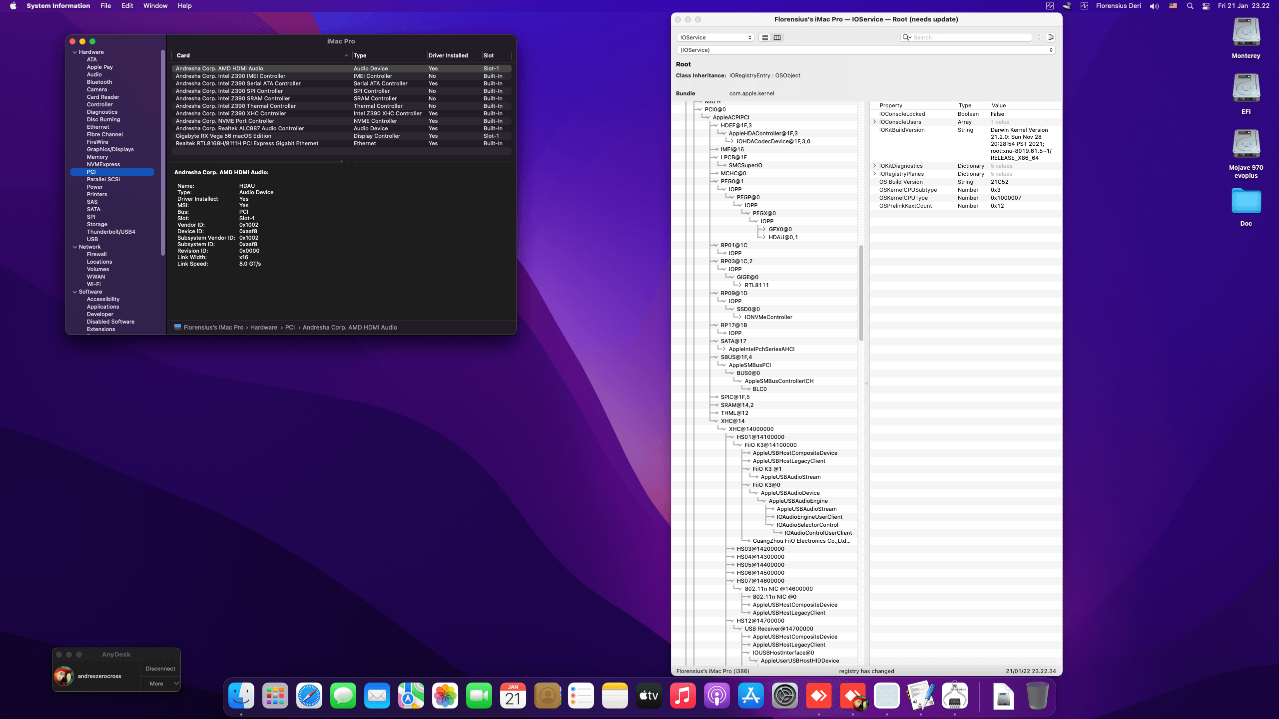Open the Trash in the Dock
Viewport: 1279px width, 719px height.
tap(1038, 696)
